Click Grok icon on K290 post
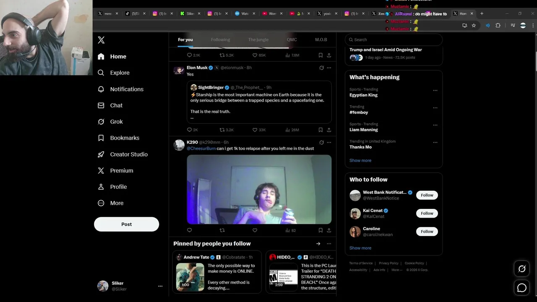Image resolution: width=537 pixels, height=302 pixels. click(x=321, y=142)
